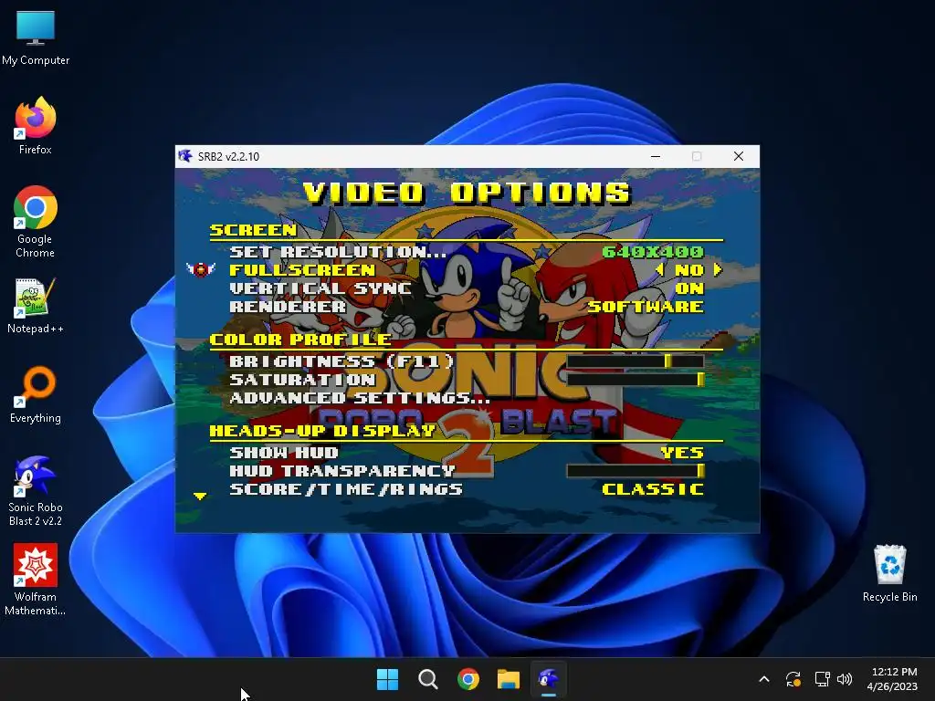
Task: Click the Screen section header
Action: click(x=253, y=230)
